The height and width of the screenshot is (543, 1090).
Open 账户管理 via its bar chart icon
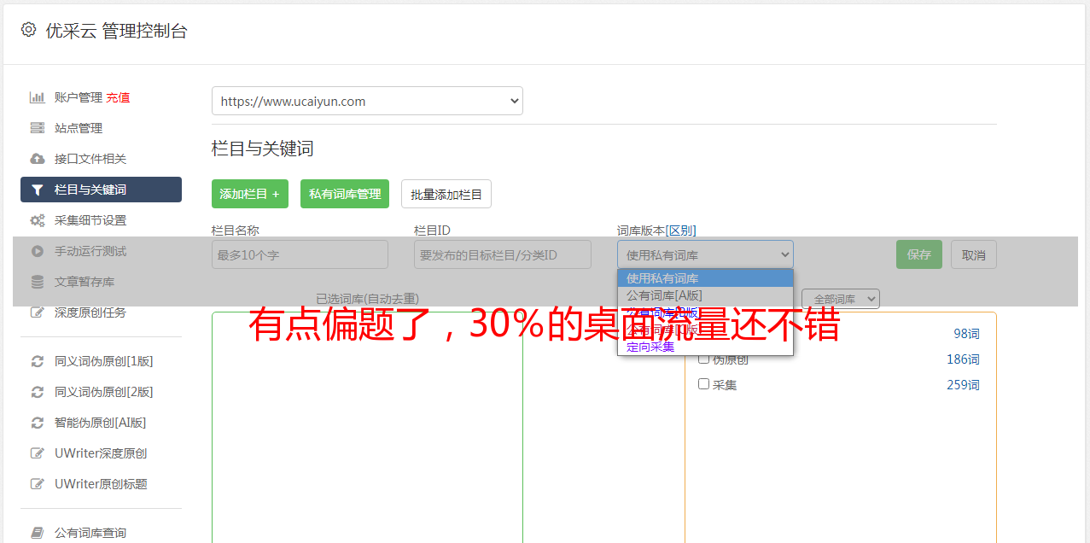37,97
